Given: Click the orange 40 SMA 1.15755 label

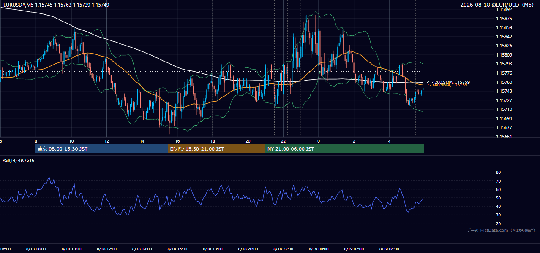Looking at the screenshot, I should pos(447,85).
